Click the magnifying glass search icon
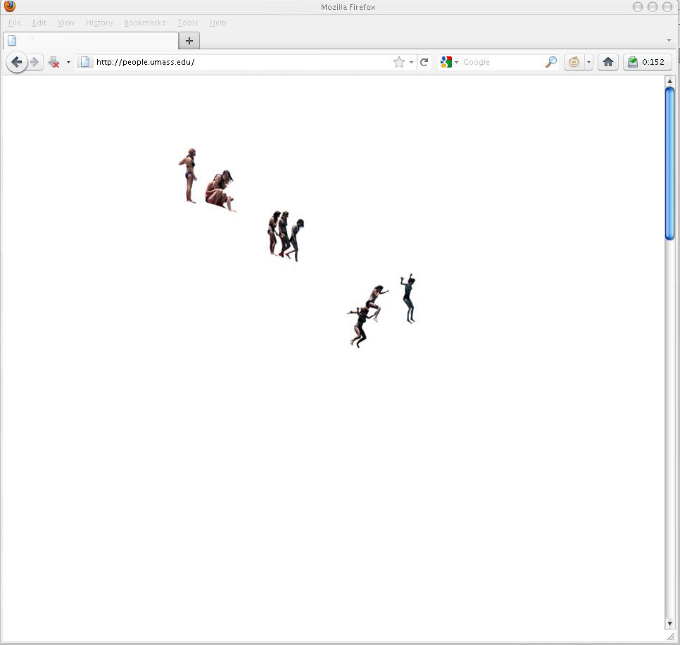The width and height of the screenshot is (680, 645). pyautogui.click(x=550, y=62)
